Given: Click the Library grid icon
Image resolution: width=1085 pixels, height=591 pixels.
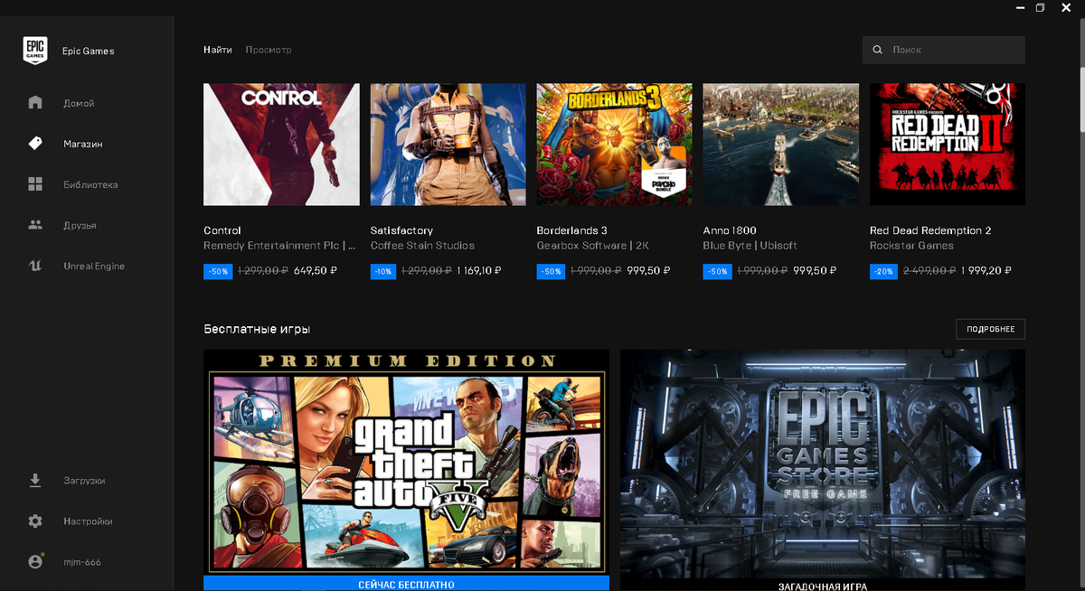Looking at the screenshot, I should pyautogui.click(x=35, y=184).
